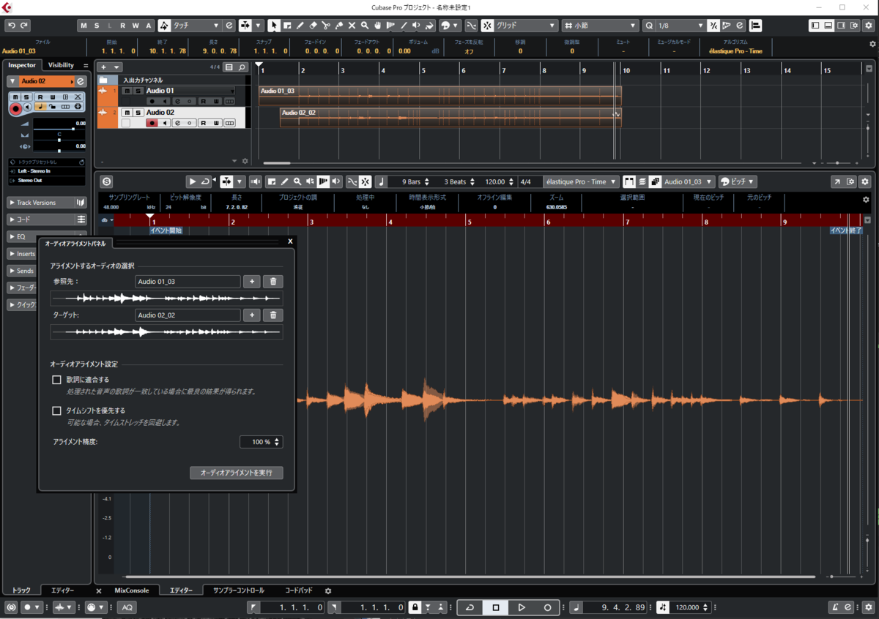The width and height of the screenshot is (879, 619).
Task: Select the Zoom magnifier tool in main toolbar
Action: coord(365,26)
